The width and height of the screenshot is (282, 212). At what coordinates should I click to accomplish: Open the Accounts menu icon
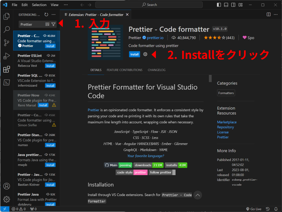[x=7, y=186]
